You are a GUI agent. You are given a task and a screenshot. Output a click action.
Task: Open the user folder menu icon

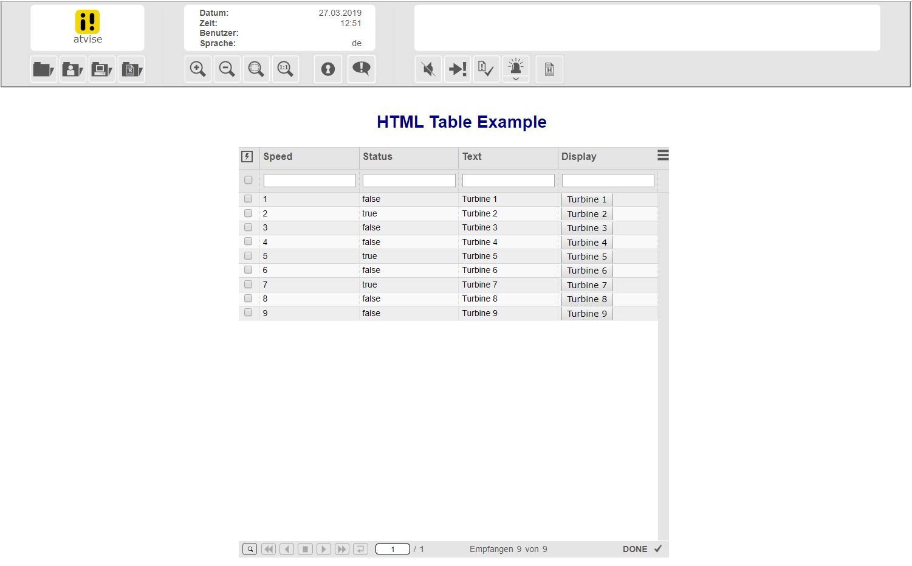(73, 69)
